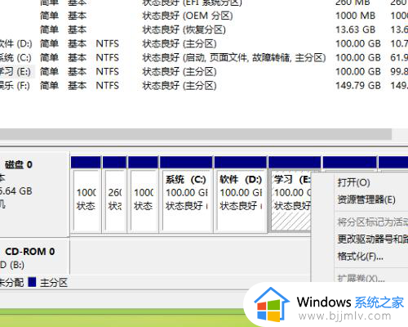Click the 149.79 GB capacity cell
This screenshot has width=408, height=327.
[358, 86]
